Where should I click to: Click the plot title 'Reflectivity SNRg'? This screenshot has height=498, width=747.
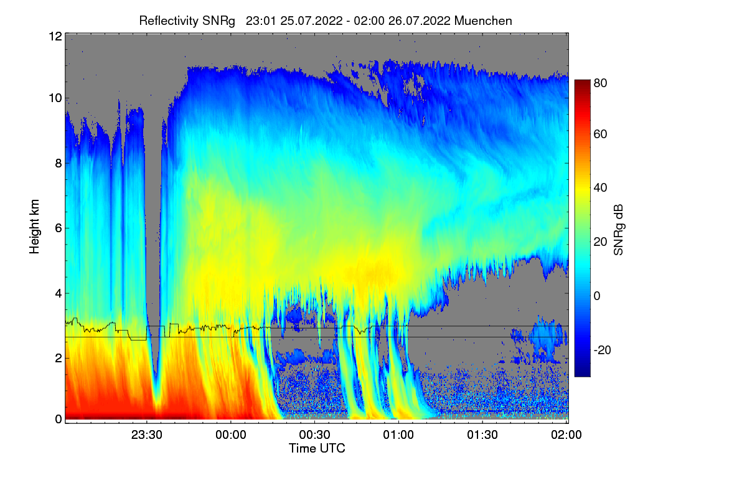(187, 21)
